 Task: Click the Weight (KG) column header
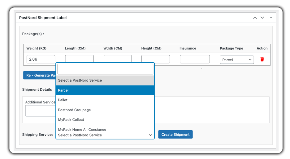[x=36, y=48]
